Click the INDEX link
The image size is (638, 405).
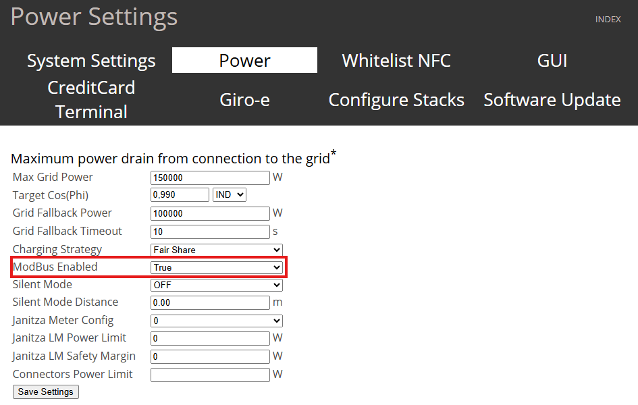click(608, 20)
